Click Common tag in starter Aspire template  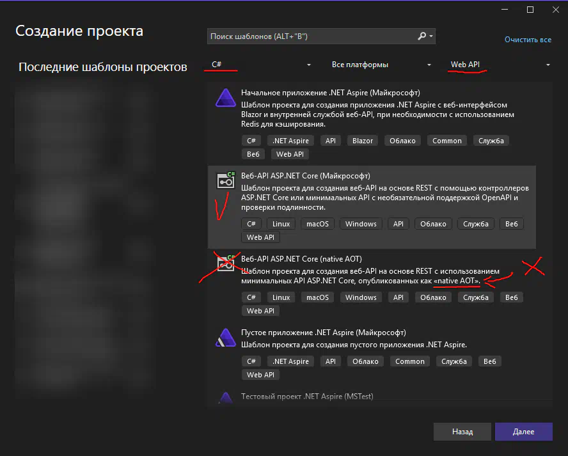pyautogui.click(x=446, y=141)
